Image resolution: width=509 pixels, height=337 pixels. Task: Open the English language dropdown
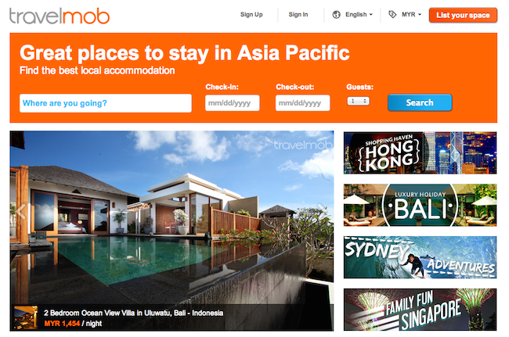tap(359, 15)
